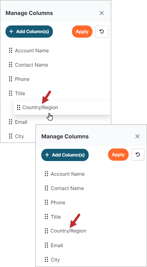Select the Phone column in lower panel
Viewport: 147px width, 267px height.
pyautogui.click(x=58, y=203)
